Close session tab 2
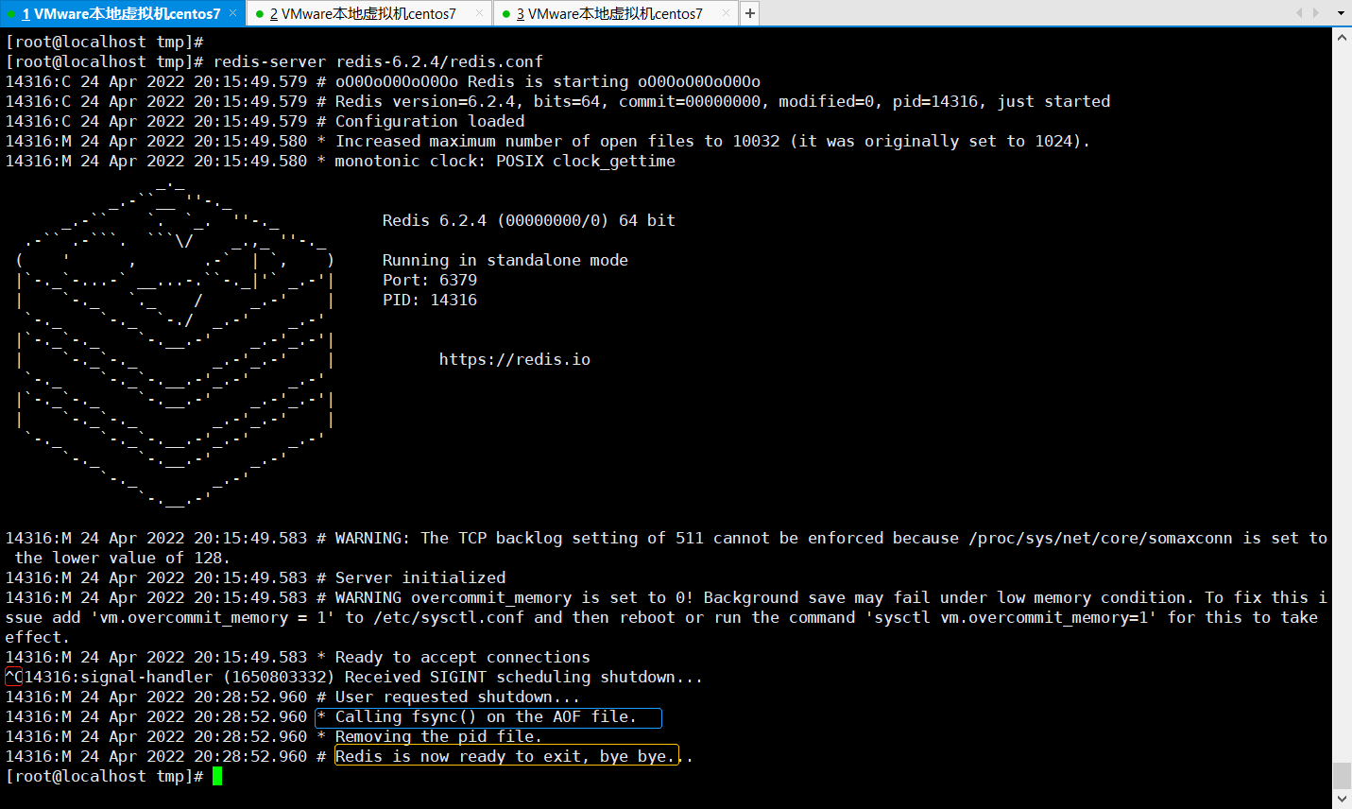 click(x=479, y=13)
